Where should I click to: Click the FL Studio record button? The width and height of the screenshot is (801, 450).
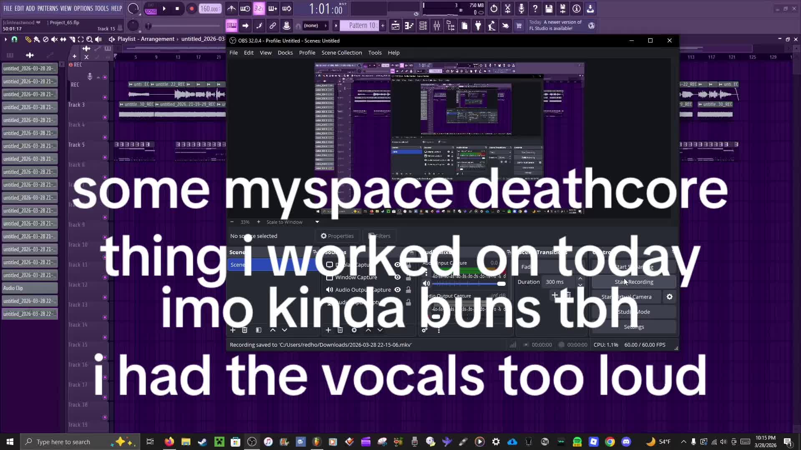click(x=191, y=8)
